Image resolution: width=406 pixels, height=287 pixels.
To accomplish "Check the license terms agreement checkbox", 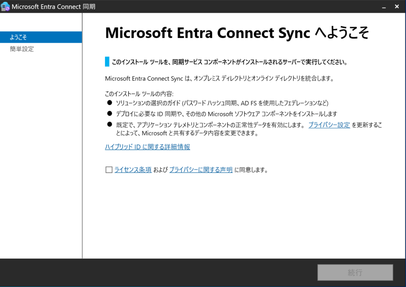I will [109, 170].
